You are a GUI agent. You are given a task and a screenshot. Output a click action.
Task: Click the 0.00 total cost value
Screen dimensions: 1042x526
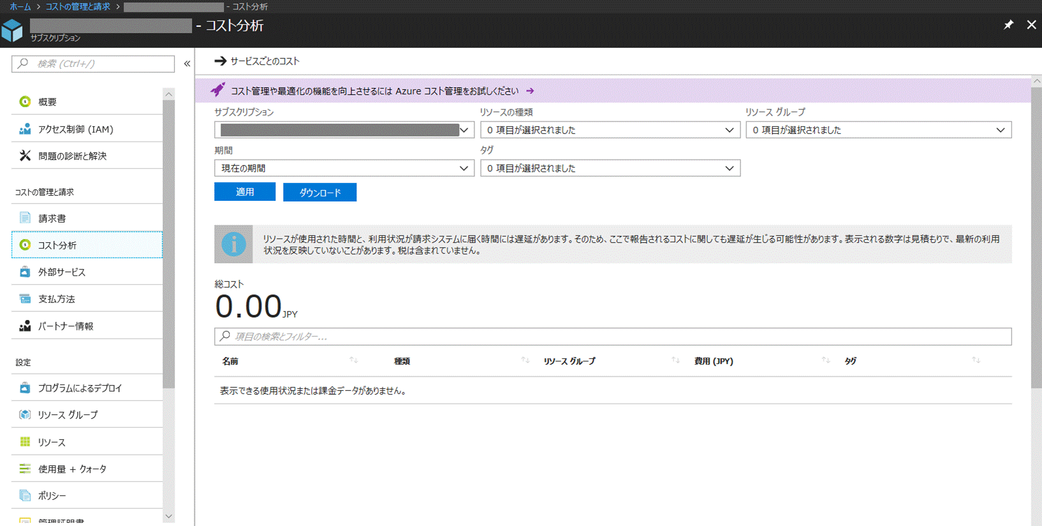(x=249, y=307)
